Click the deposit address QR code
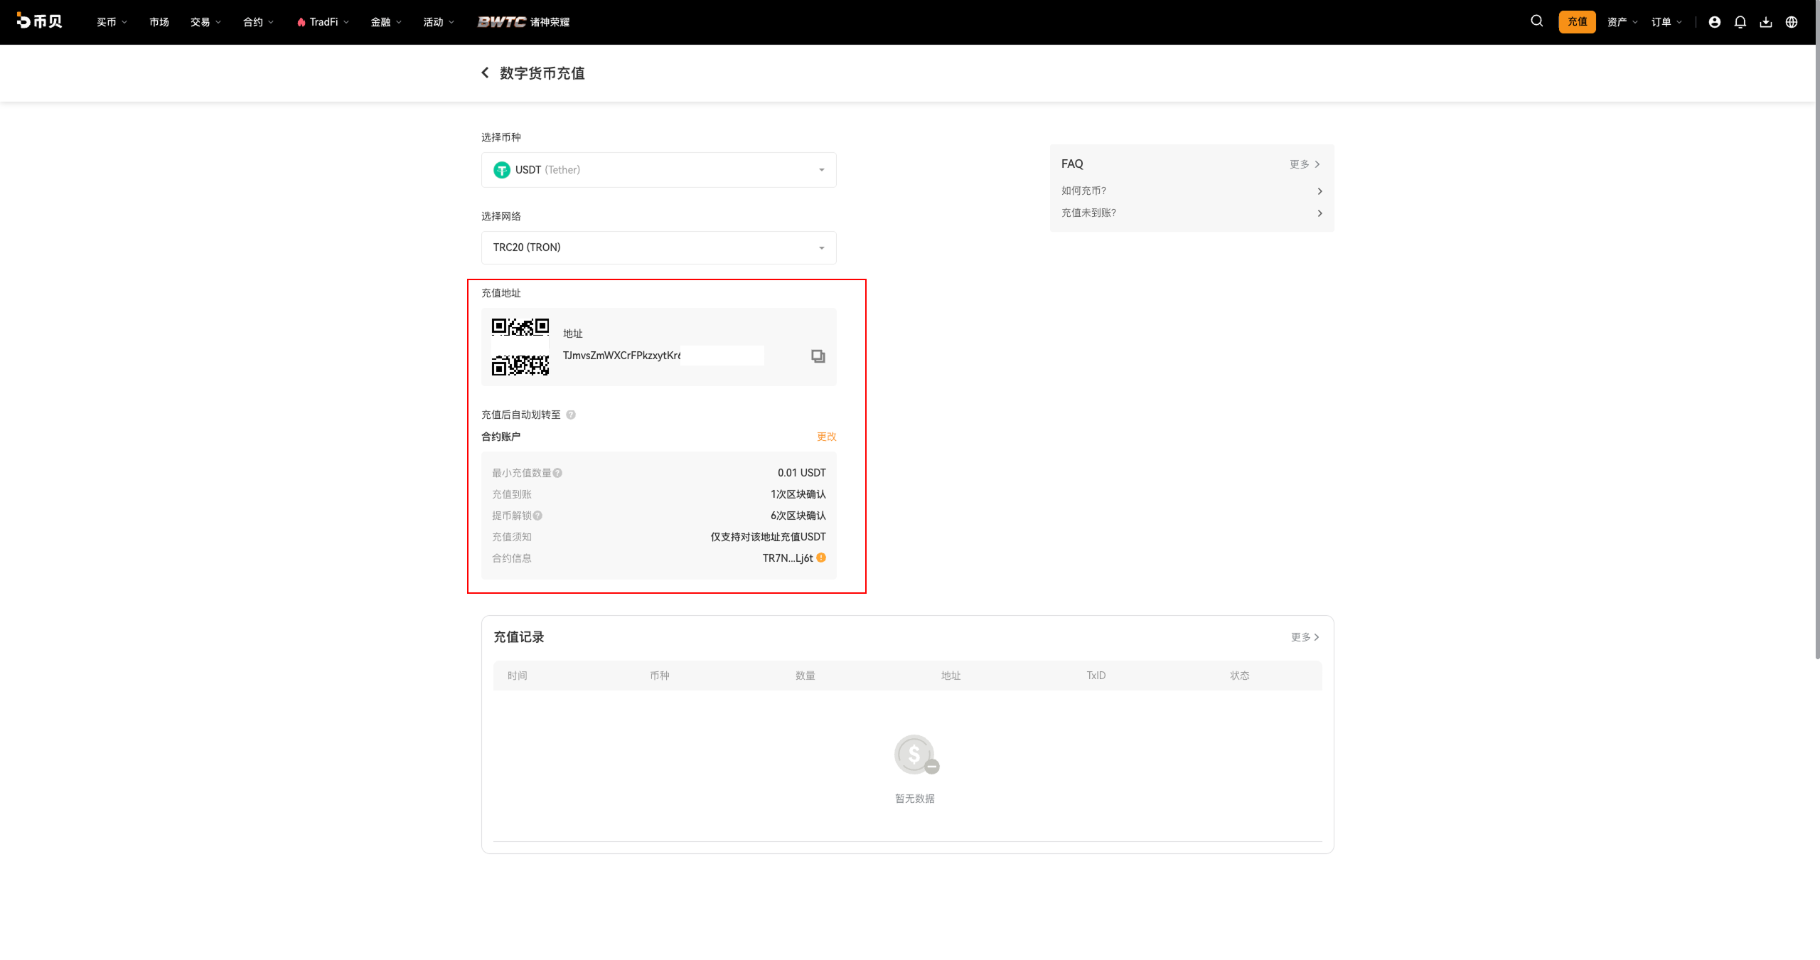Viewport: 1820px width, 960px height. pyautogui.click(x=520, y=346)
